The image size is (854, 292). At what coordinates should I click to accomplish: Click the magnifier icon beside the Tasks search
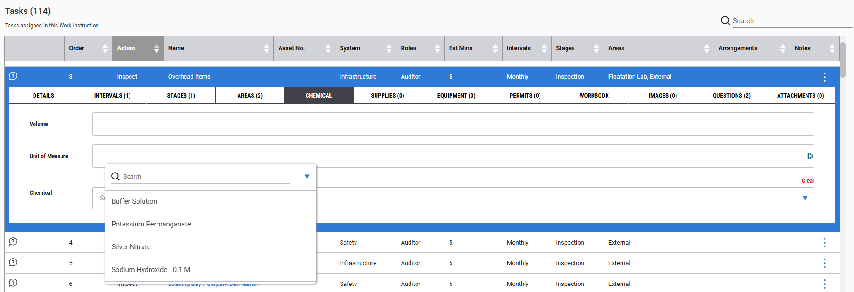click(x=725, y=20)
